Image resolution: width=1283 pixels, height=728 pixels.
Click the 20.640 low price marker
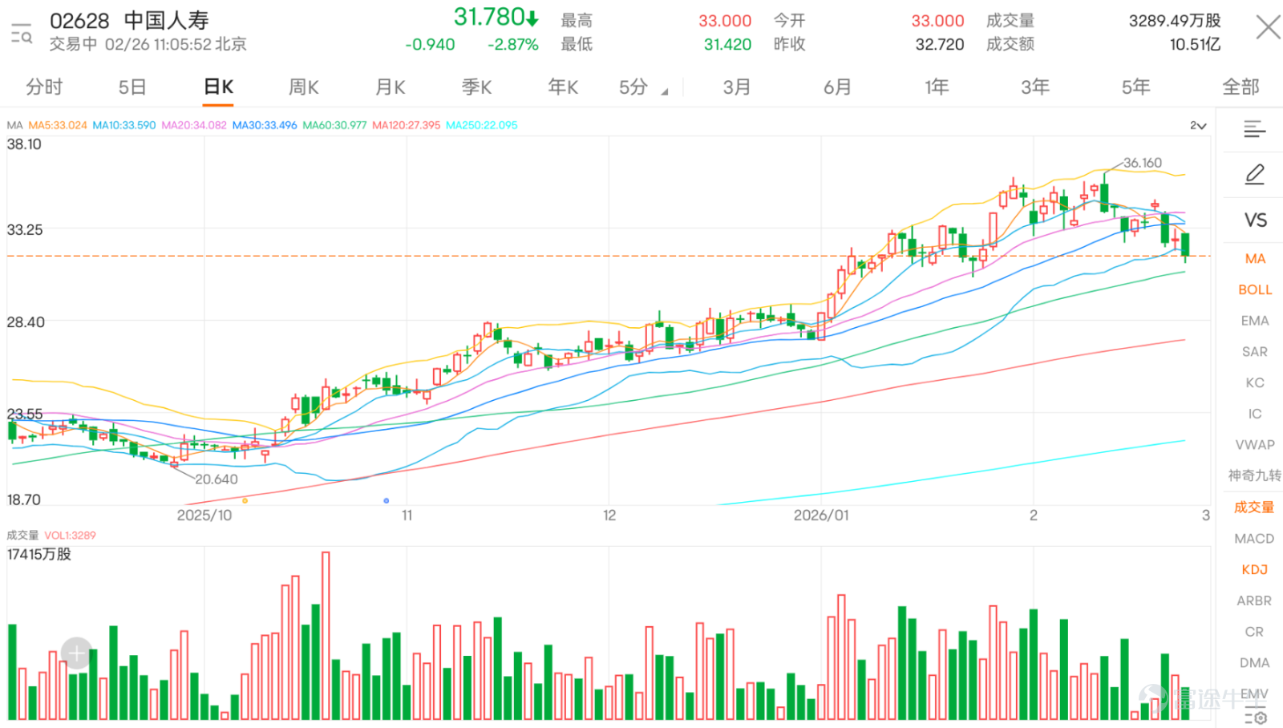217,479
